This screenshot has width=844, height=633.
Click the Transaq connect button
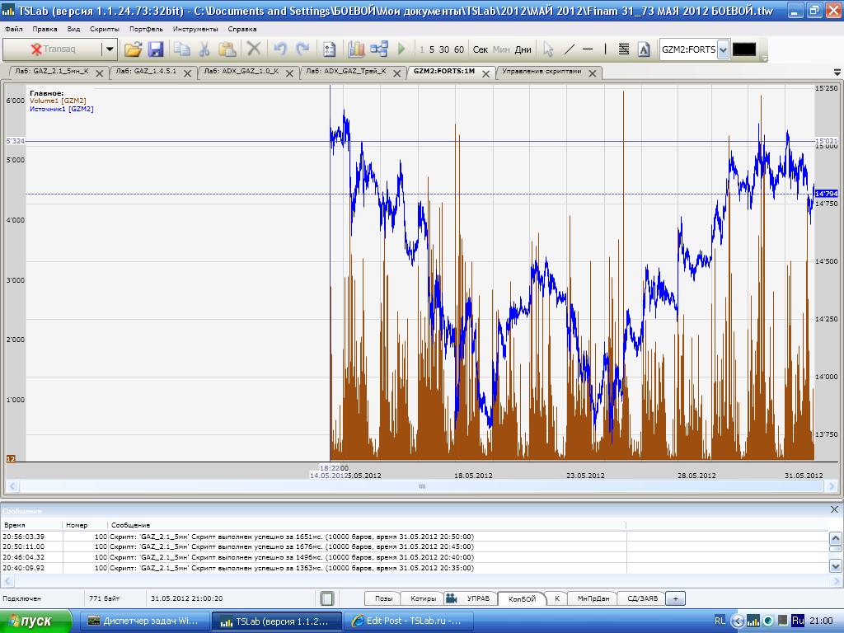[53, 49]
